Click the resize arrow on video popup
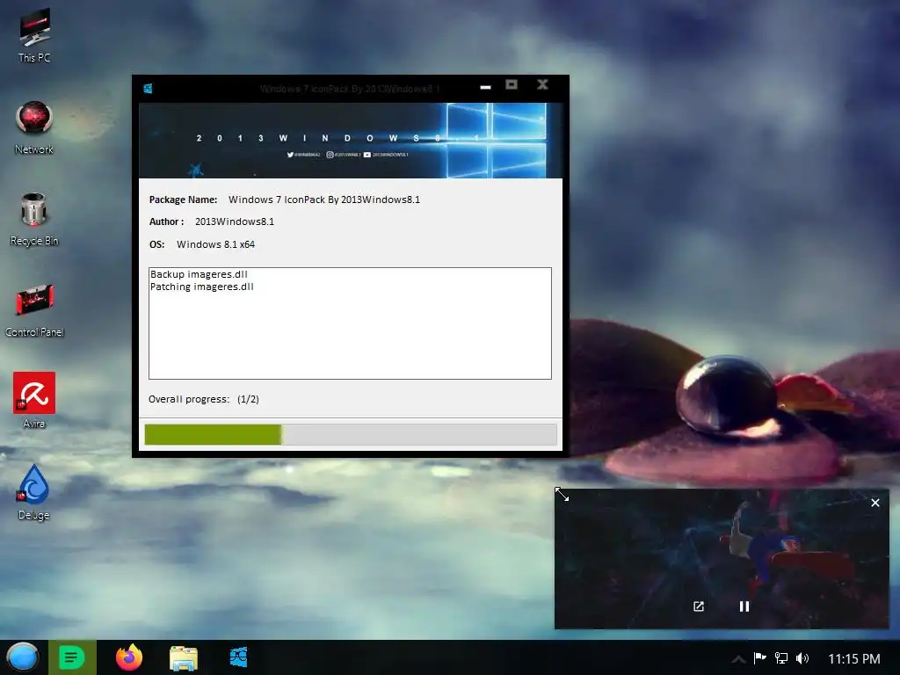 pos(562,495)
